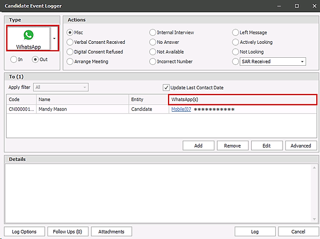Select the Internal Interview action

[x=153, y=33]
